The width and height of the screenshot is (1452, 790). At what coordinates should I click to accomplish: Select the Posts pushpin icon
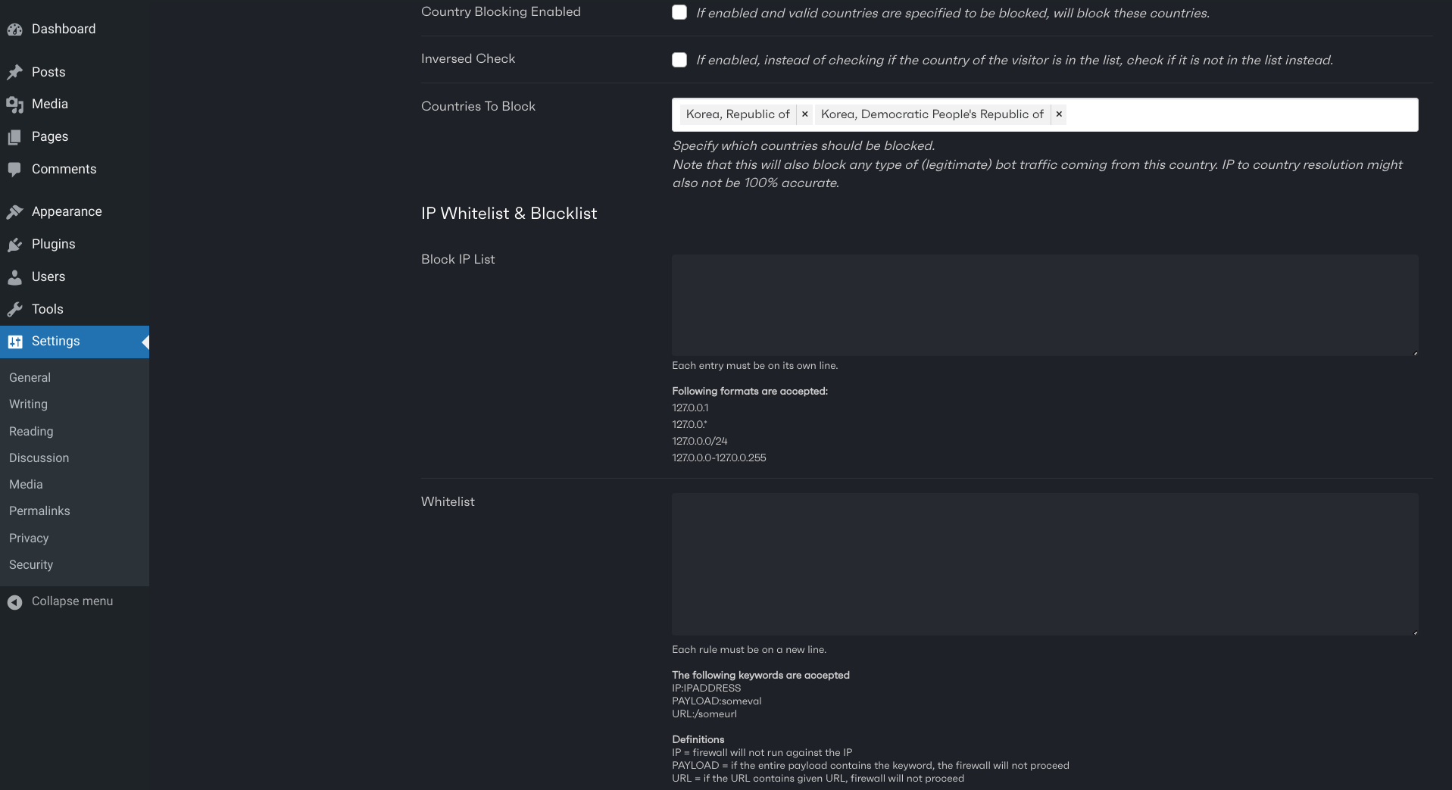tap(15, 72)
